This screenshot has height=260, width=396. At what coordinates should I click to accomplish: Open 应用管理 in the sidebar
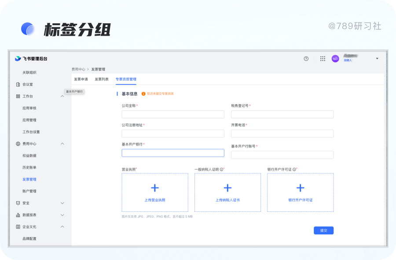(x=29, y=120)
